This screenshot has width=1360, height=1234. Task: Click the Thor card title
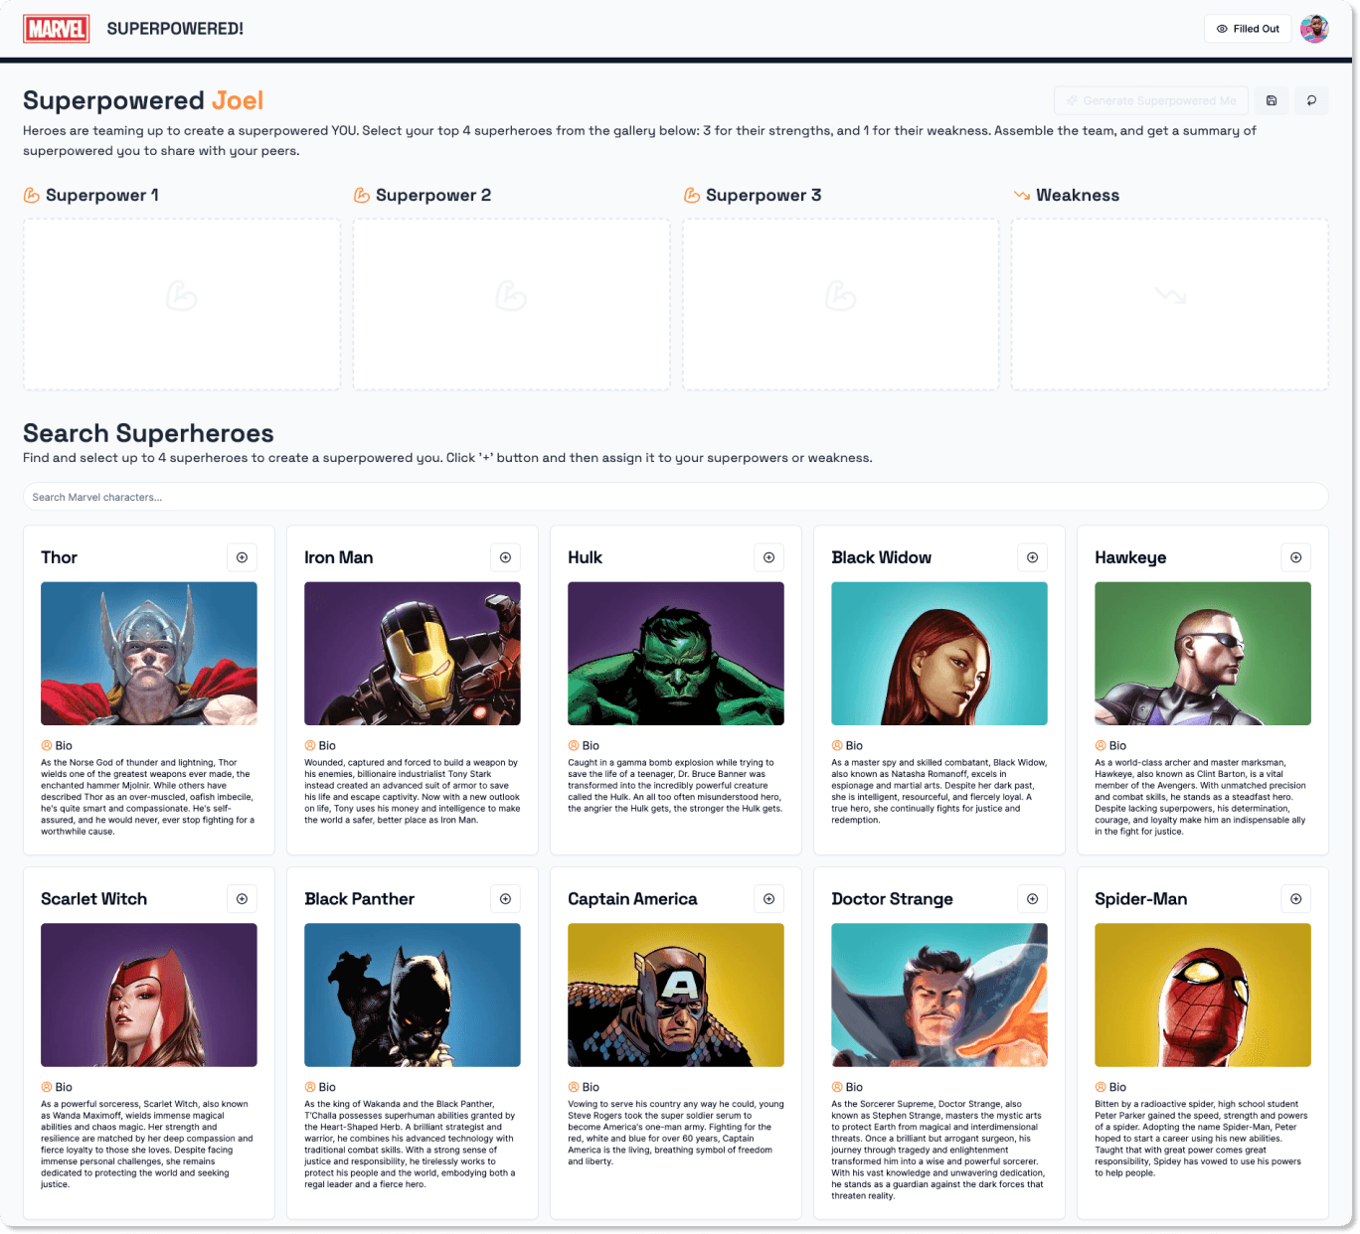pyautogui.click(x=59, y=557)
